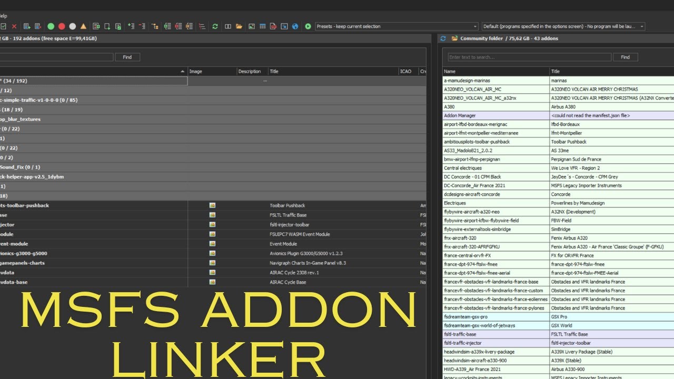
Task: Click the red remove-rows toolbar icon
Action: coord(142,26)
